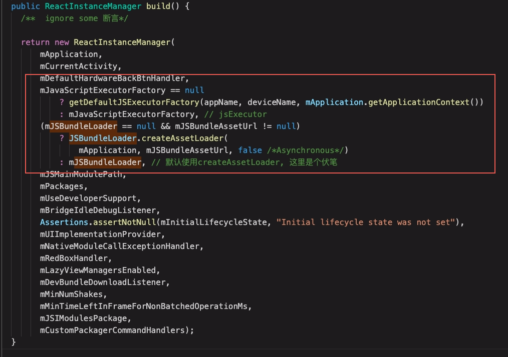Click the Assertions class name
Screen dimensions: 508x357
64,222
